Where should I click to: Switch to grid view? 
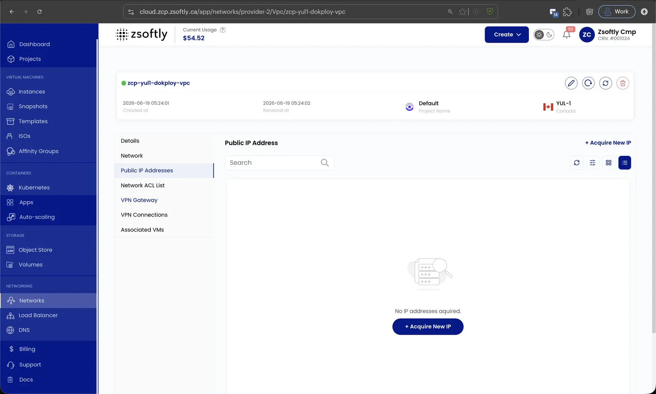(x=608, y=162)
